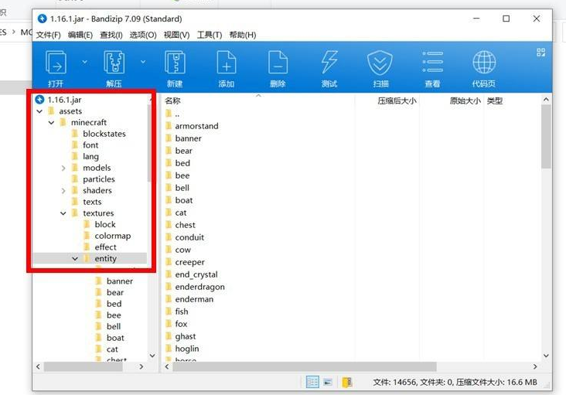Collapse the textures tree node
The width and height of the screenshot is (566, 395).
[63, 213]
